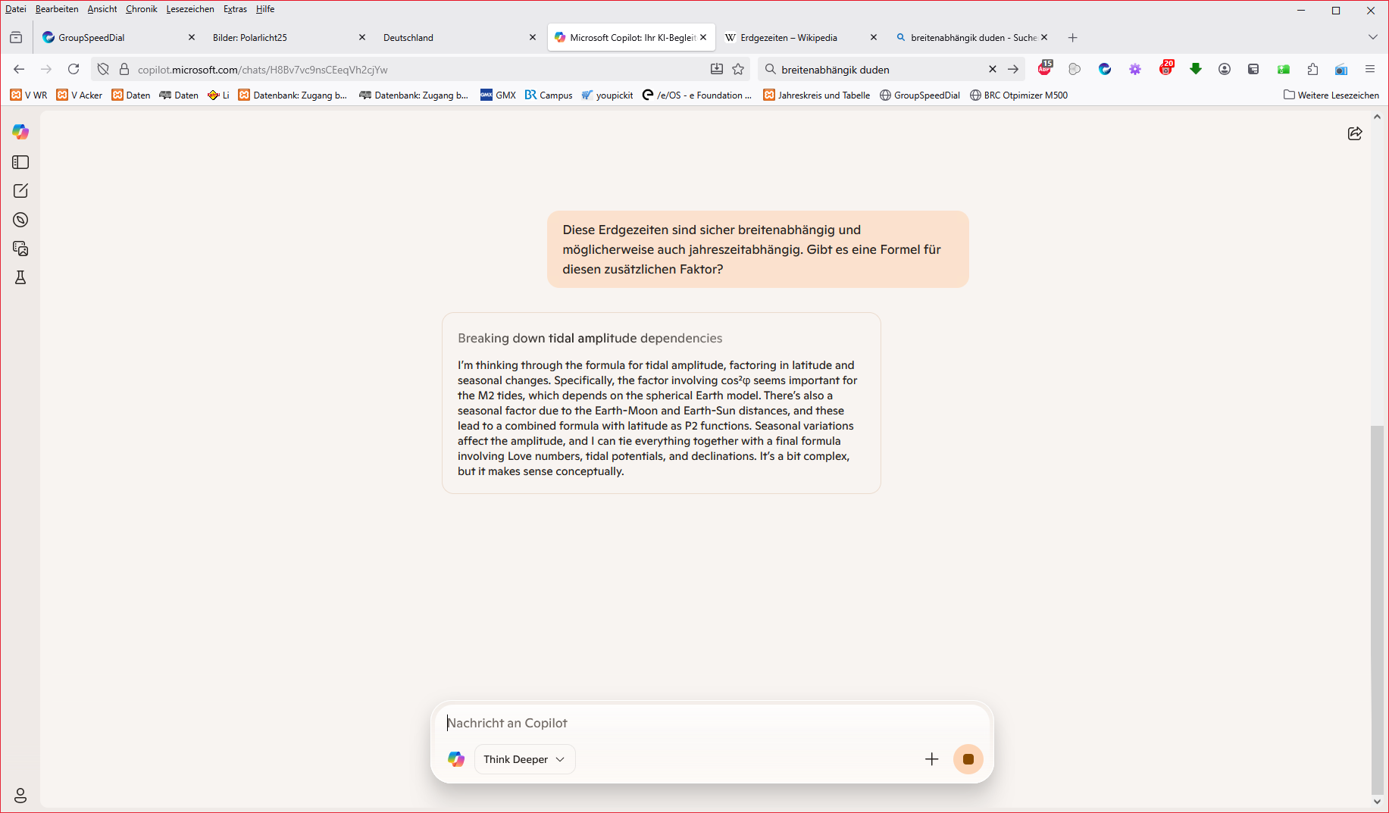Bookmark this page with the star icon
Screen dimensions: 1389x813
738,70
